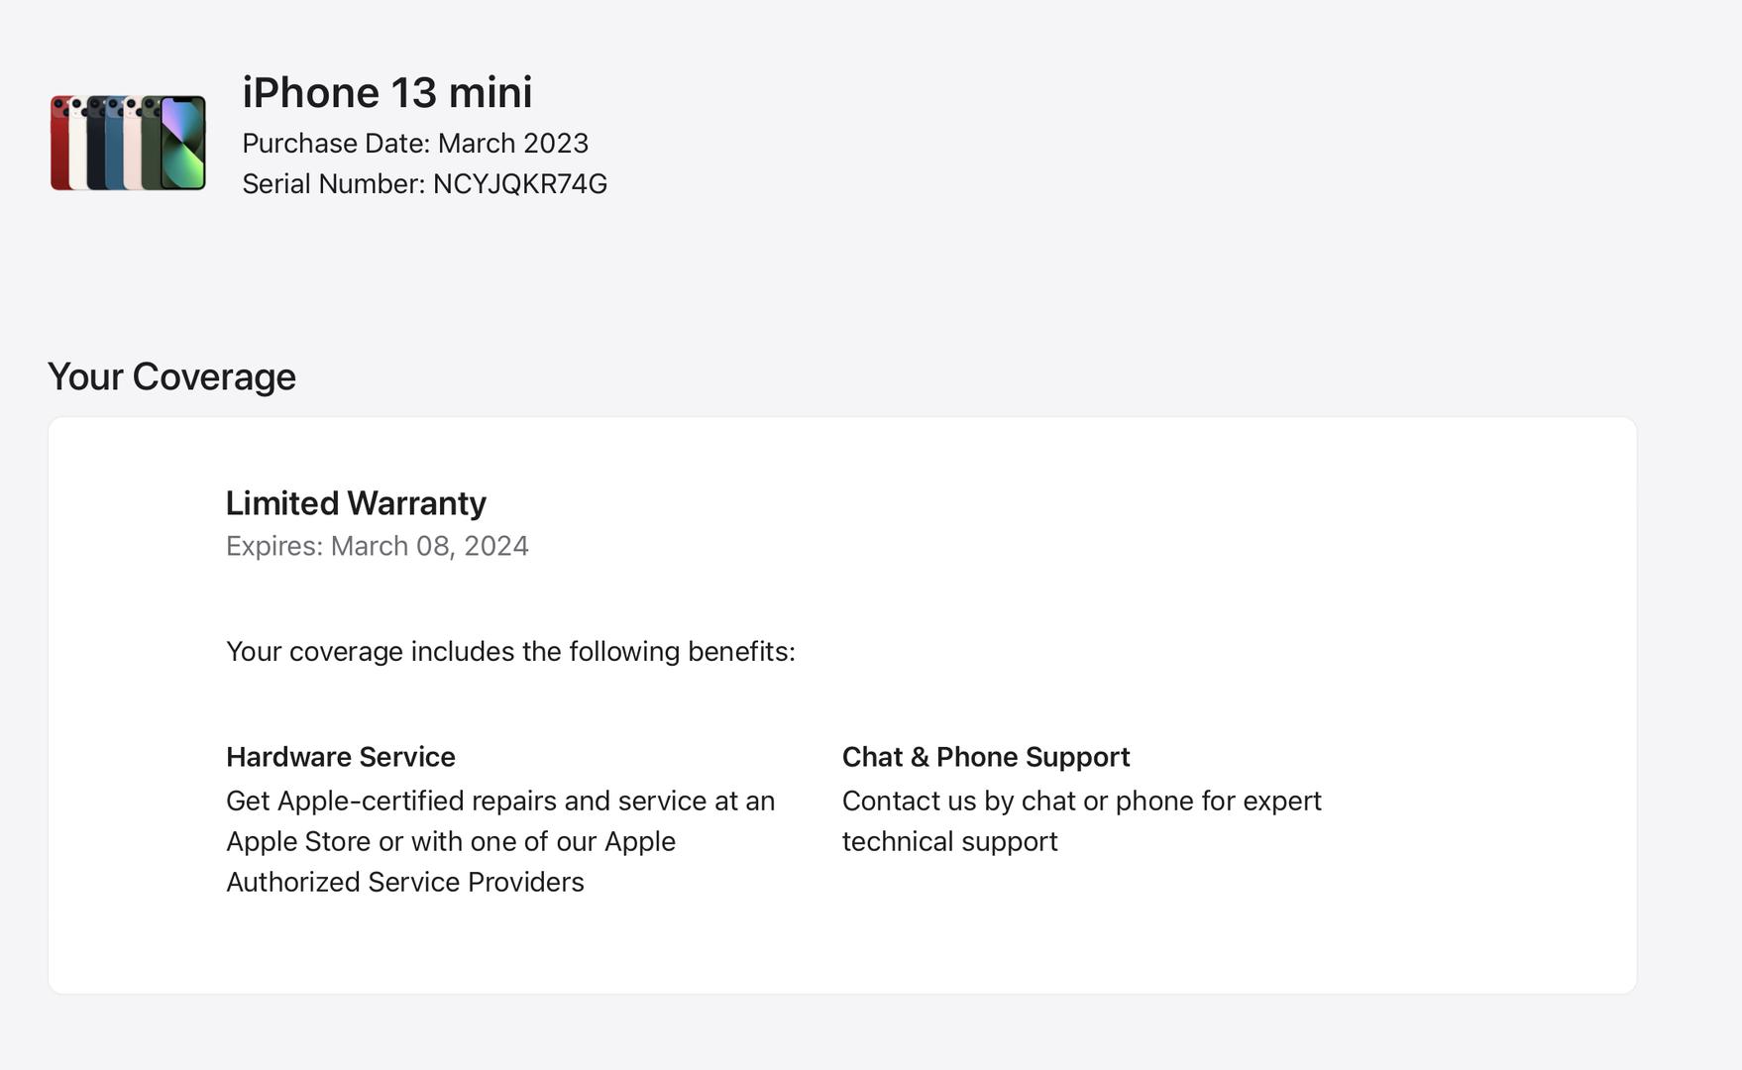1742x1070 pixels.
Task: Click the Chat & Phone Support heading
Action: pos(986,757)
